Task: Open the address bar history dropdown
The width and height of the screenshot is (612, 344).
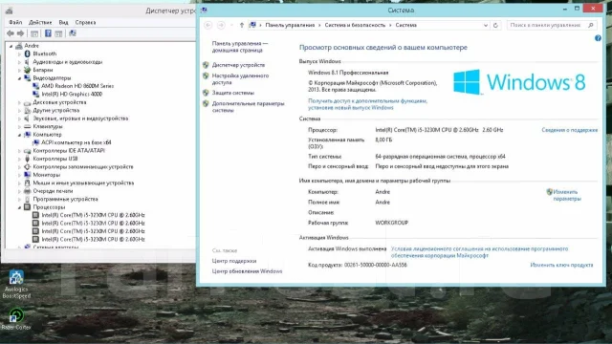Action: [486, 25]
